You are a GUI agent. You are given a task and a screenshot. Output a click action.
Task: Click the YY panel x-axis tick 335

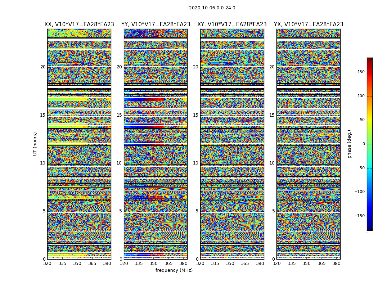coord(139,264)
